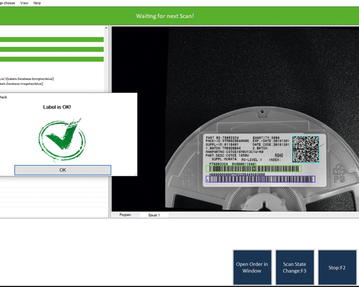The height and width of the screenshot is (287, 359).
Task: Click the resize grip of the Label dialog
Action: pos(136,174)
